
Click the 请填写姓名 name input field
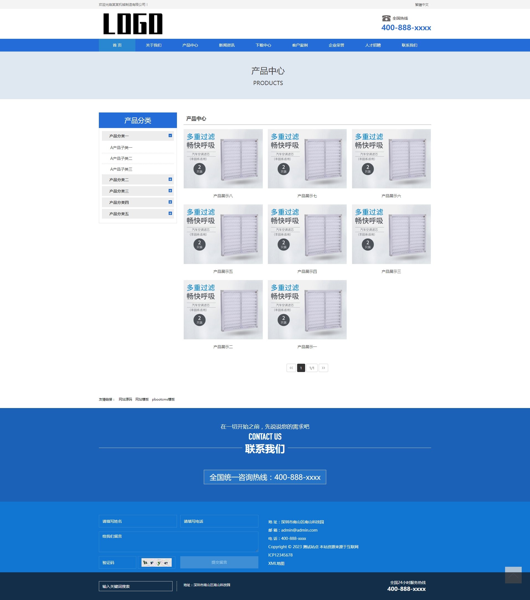(138, 521)
